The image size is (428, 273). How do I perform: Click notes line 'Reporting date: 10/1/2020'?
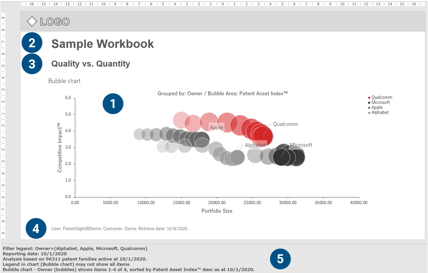(35, 253)
